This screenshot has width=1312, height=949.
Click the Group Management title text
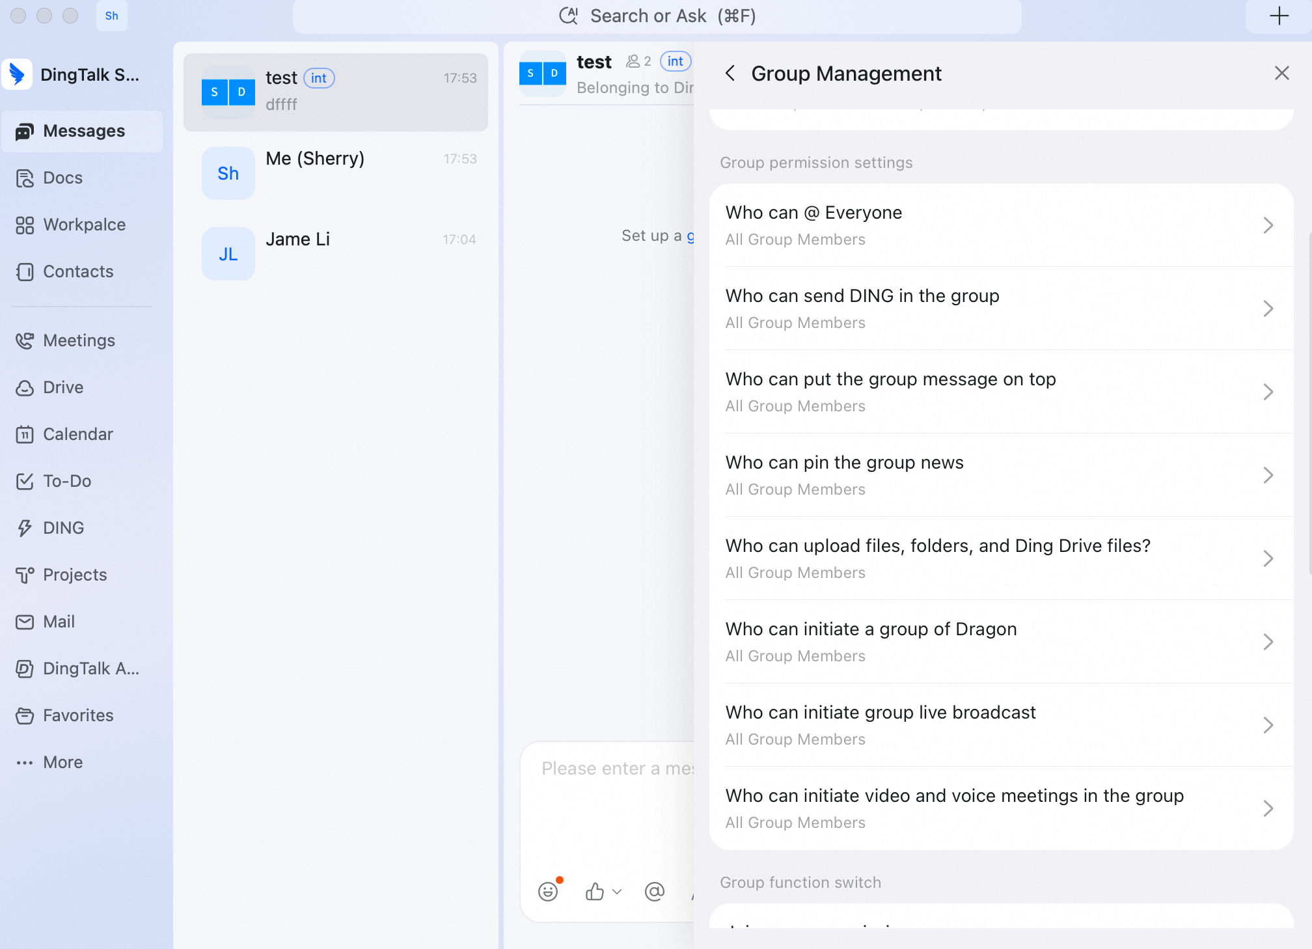pyautogui.click(x=846, y=74)
